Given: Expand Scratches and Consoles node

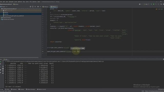Looking at the screenshot, I should (x=1, y=19).
